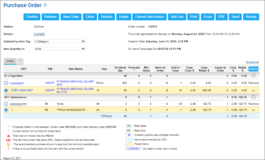This screenshot has width=265, height=160.
Task: Check the Cigarettes category checkbox
Action: coord(253,76)
